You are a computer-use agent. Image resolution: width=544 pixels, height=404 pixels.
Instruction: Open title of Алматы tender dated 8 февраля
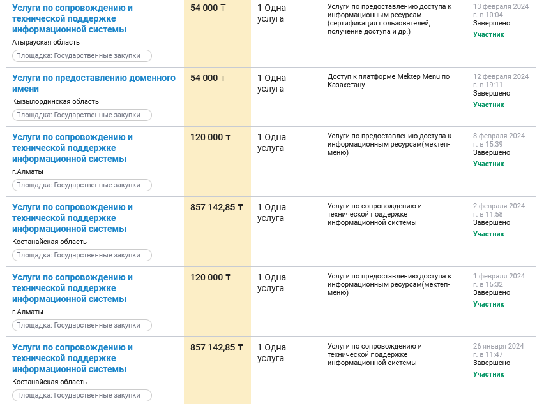(x=72, y=148)
